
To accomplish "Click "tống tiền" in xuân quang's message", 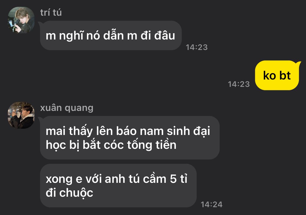I will click(x=152, y=145).
